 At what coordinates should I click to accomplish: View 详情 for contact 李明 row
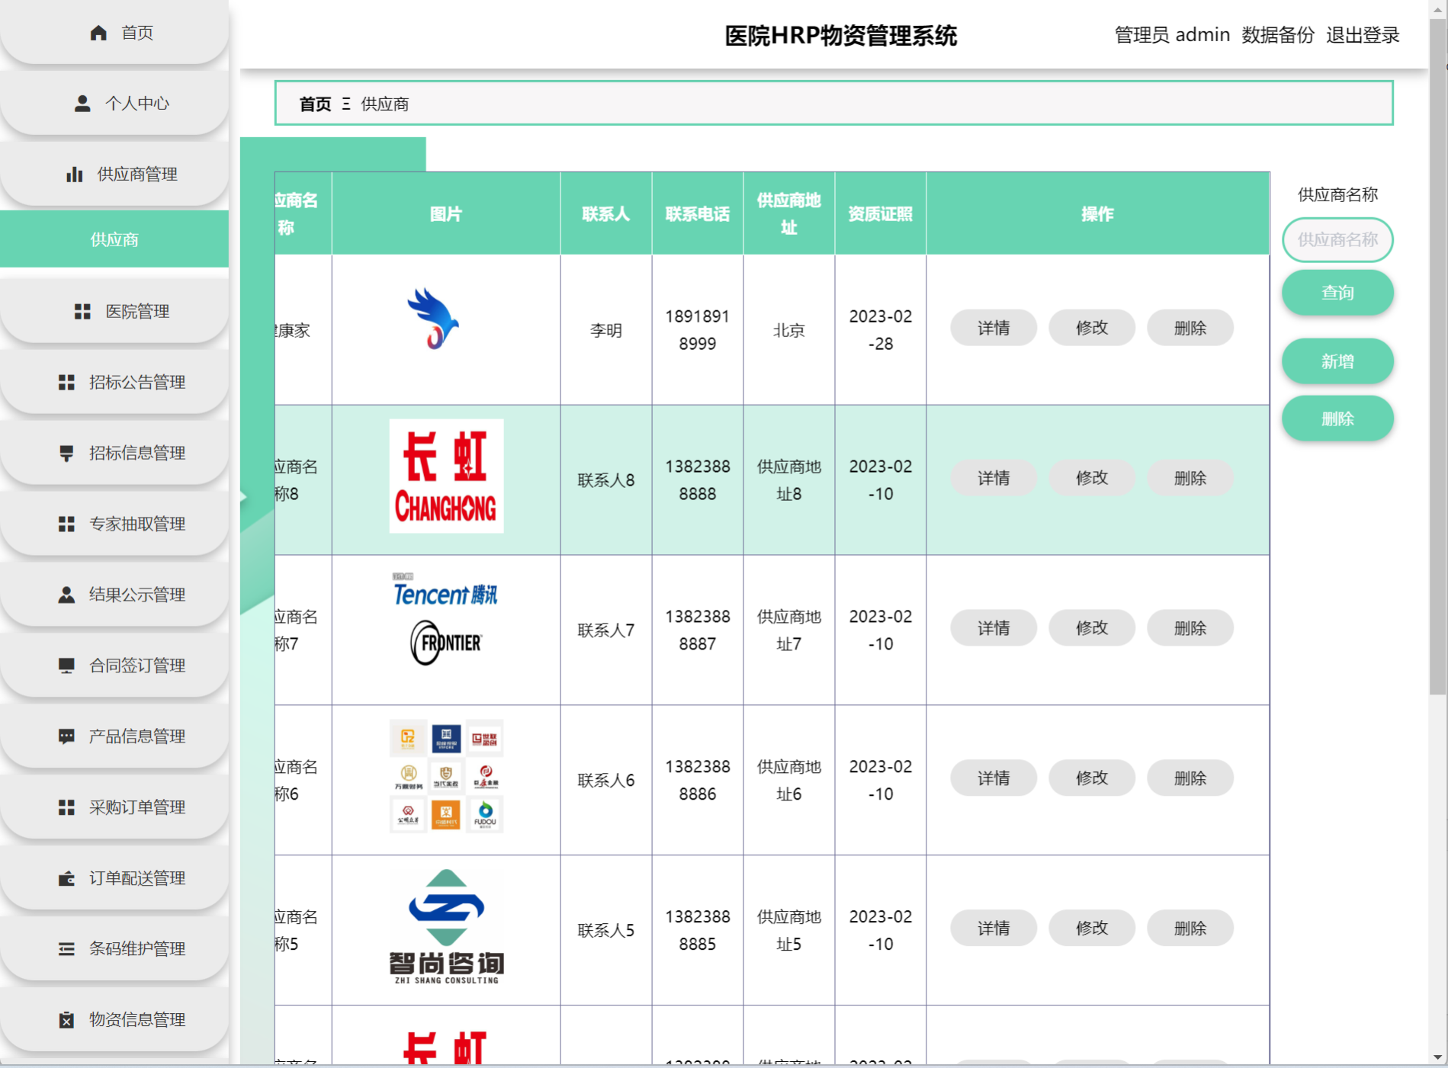(994, 328)
